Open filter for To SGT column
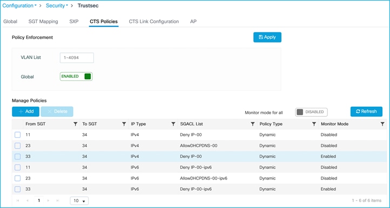This screenshot has height=208, width=390. [124, 124]
